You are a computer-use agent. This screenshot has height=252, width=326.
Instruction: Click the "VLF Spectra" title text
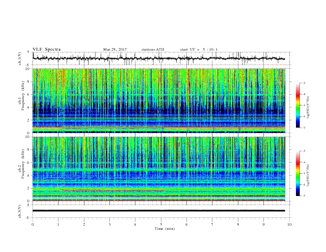[x=47, y=49]
